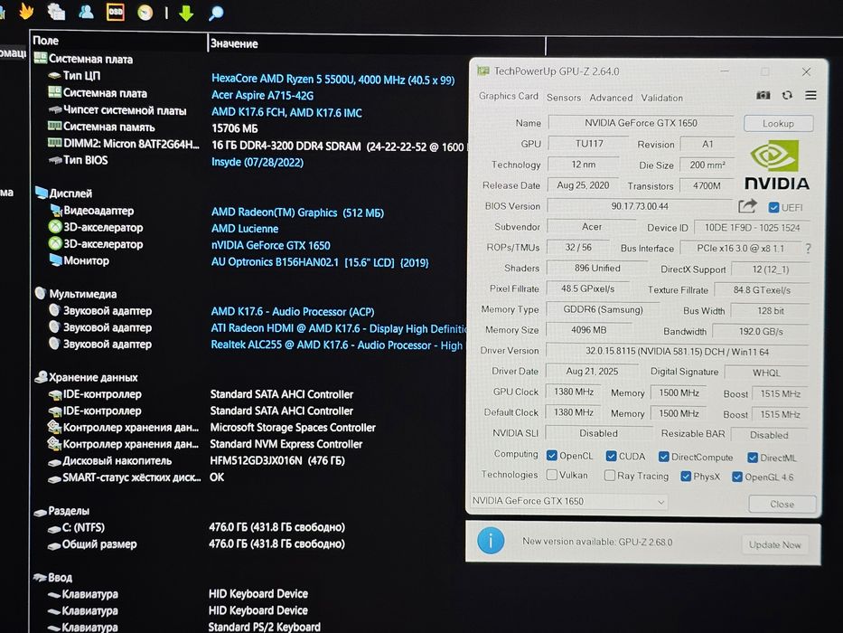Toggle the UEFI checkbox
Image resolution: width=843 pixels, height=633 pixels.
[x=773, y=207]
